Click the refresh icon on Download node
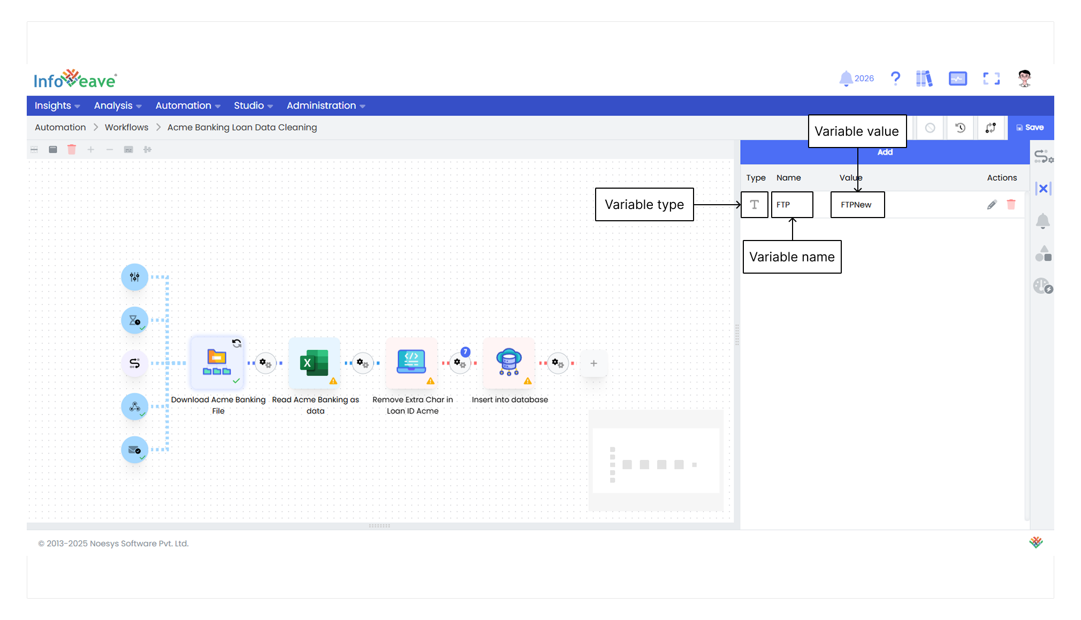 pyautogui.click(x=237, y=343)
